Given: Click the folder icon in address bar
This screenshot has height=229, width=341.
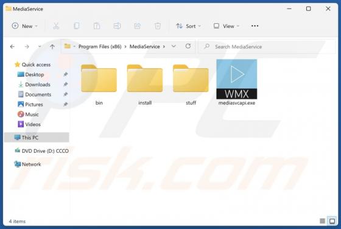Looking at the screenshot, I should [x=68, y=46].
